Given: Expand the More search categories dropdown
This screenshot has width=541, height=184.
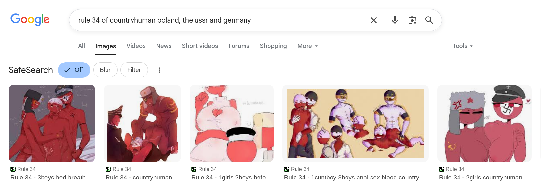Looking at the screenshot, I should tap(308, 46).
